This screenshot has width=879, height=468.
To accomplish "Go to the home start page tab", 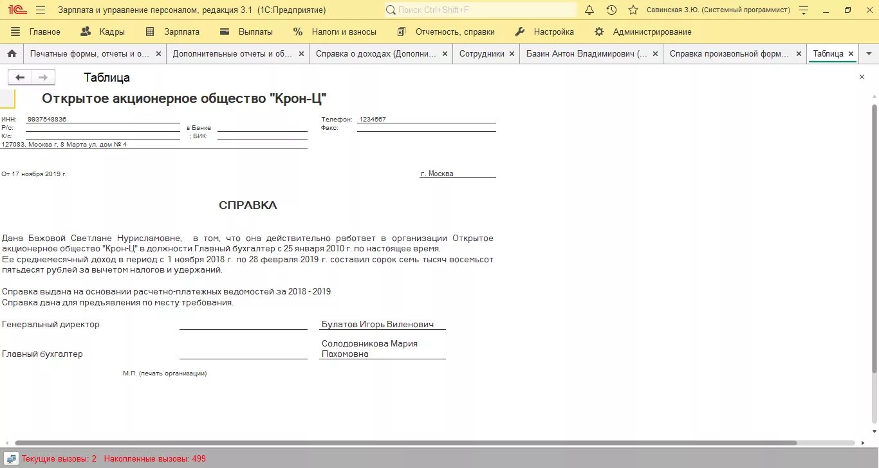I will (x=11, y=54).
